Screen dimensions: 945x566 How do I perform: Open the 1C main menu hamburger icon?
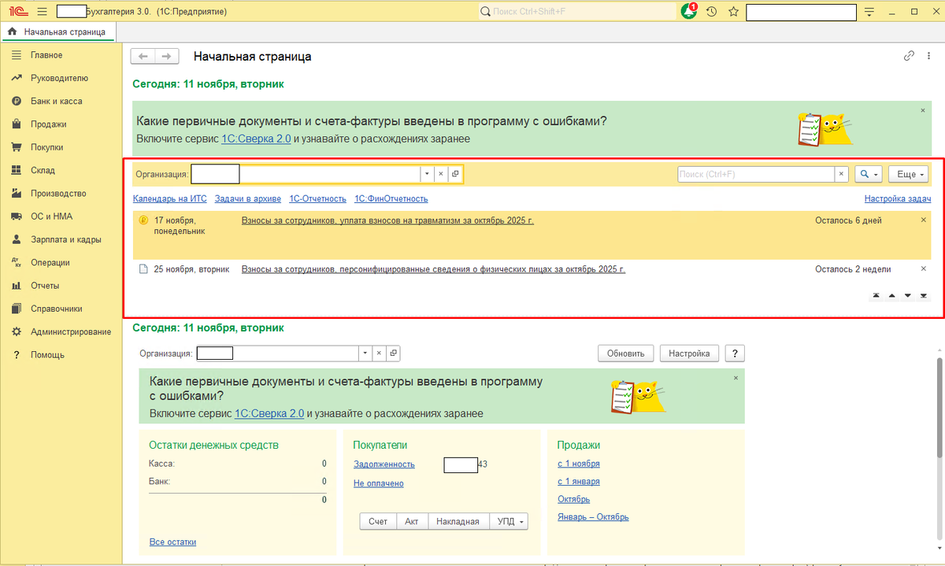[x=42, y=12]
